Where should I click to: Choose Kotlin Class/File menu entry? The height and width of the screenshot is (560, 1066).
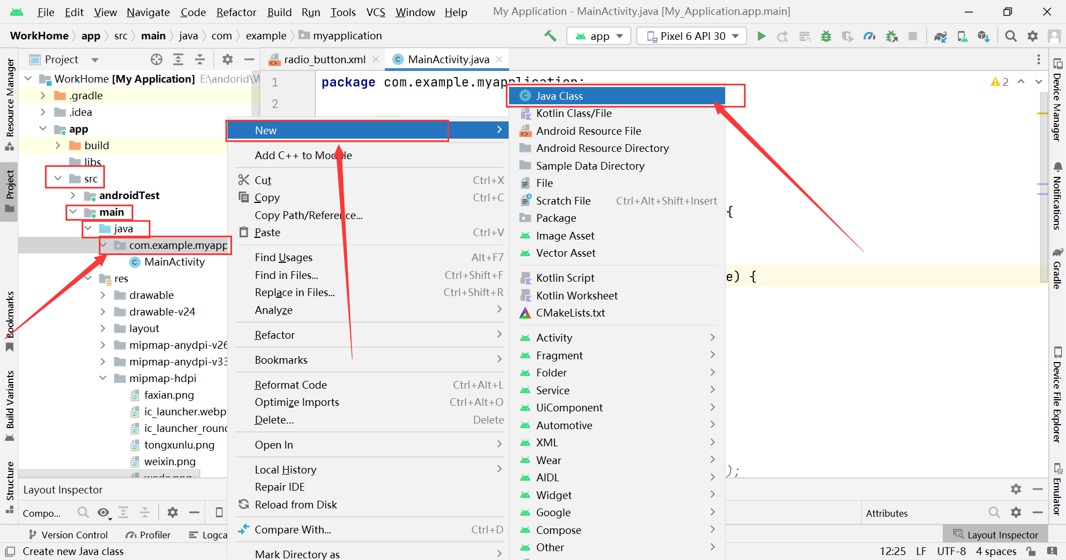(x=617, y=113)
